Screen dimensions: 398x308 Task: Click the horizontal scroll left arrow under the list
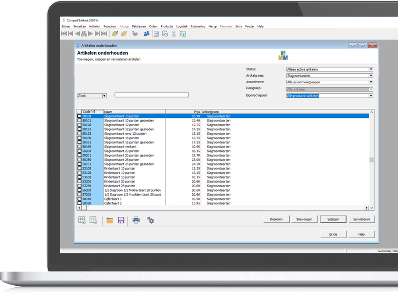[79, 208]
